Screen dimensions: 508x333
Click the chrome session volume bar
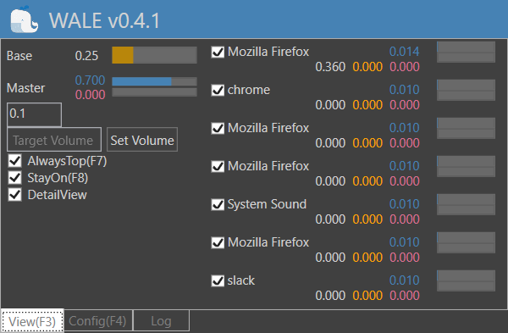pos(466,85)
